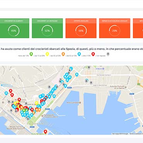Click the Autorità Portuale di La Spezia marker
Image resolution: width=143 pixels, height=143 pixels.
click(126, 87)
